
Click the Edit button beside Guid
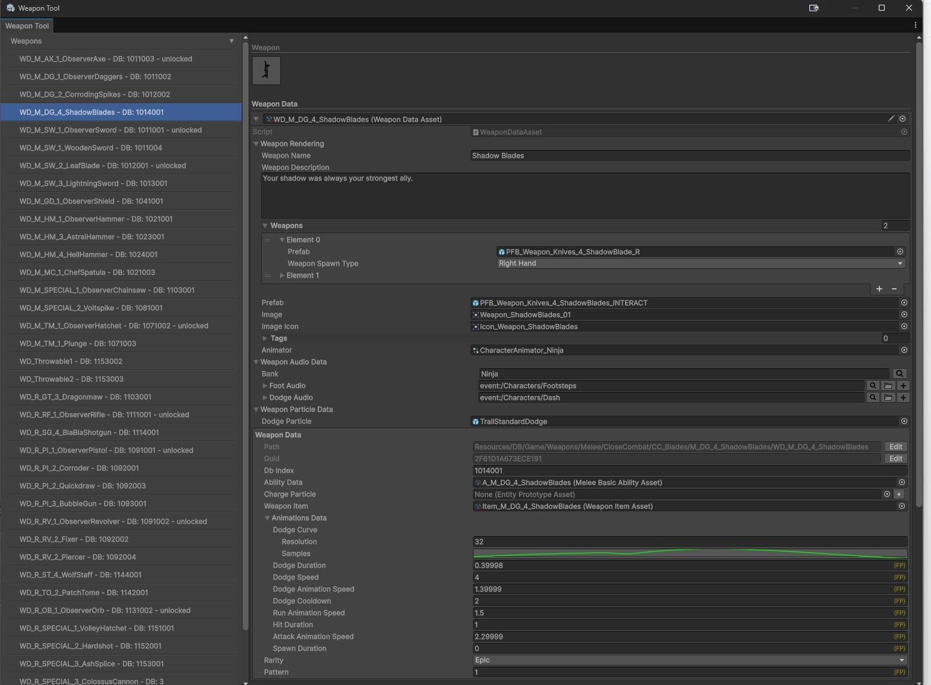pos(896,458)
